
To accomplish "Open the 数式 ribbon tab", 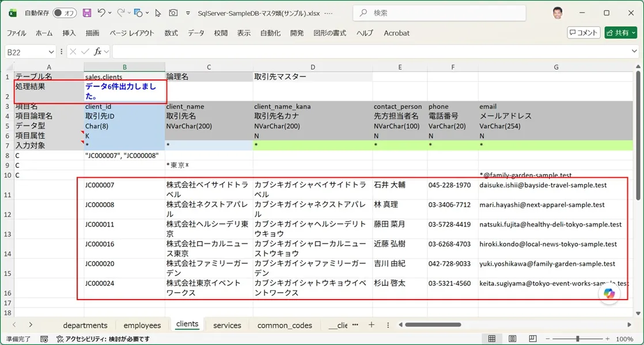I will (x=171, y=33).
